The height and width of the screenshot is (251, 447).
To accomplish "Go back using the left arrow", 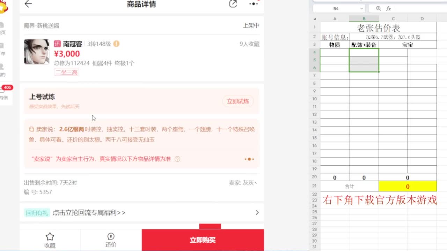I will click(x=28, y=4).
